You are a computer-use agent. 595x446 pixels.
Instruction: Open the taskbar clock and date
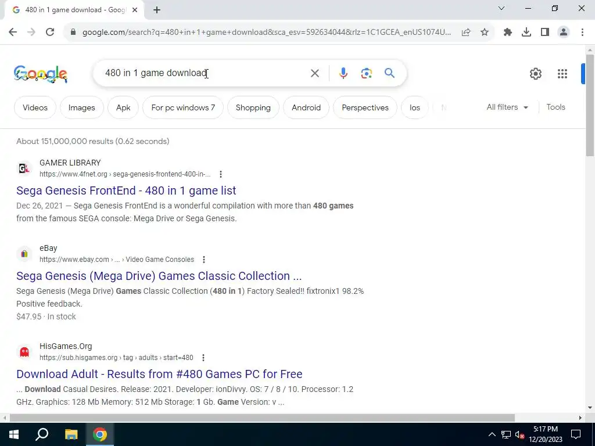[x=546, y=434]
